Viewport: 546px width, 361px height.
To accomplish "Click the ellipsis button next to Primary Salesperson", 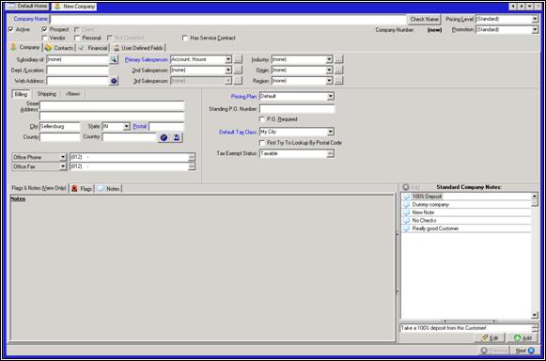I will click(x=238, y=59).
